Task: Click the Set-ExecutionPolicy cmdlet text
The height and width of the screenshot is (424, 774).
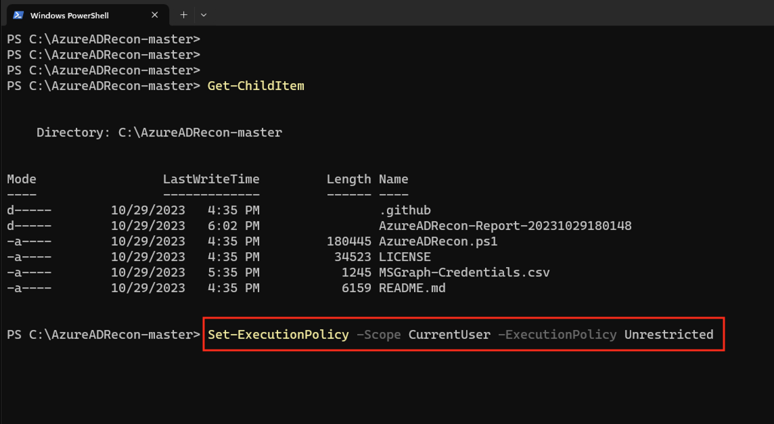Action: (278, 335)
